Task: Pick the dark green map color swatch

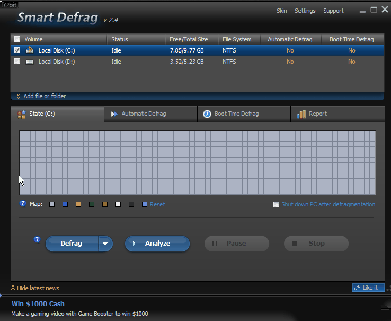Action: (x=92, y=204)
